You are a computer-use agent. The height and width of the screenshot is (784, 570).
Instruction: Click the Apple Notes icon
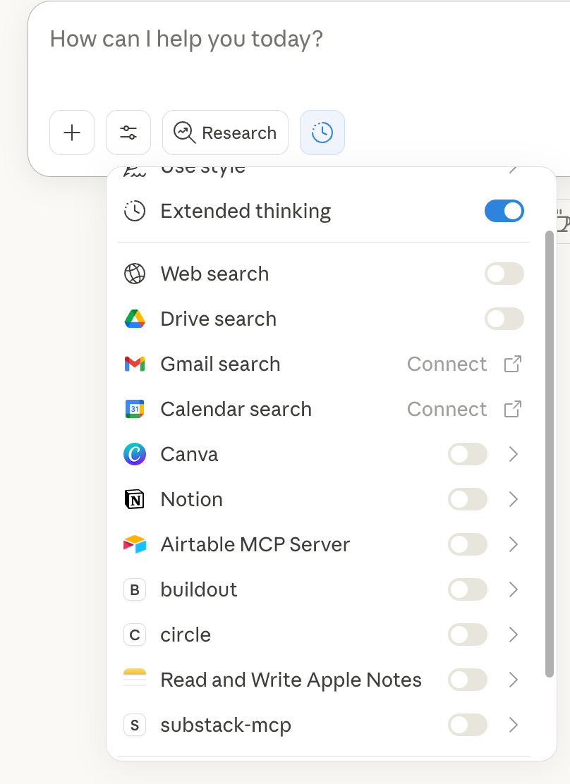[x=135, y=678]
